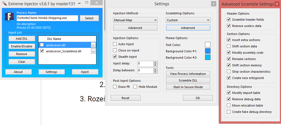Toggle Rename sections checkbox
Image resolution: width=281 pixels, height=125 pixels.
click(x=229, y=59)
